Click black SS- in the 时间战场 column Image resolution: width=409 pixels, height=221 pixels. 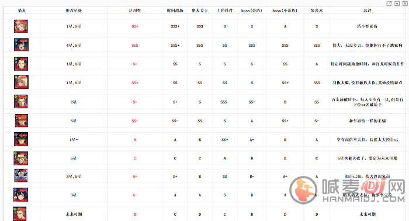point(175,121)
